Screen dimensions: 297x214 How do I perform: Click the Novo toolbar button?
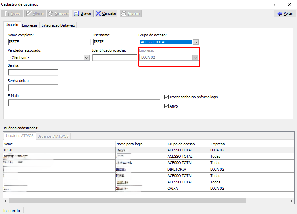(12, 13)
